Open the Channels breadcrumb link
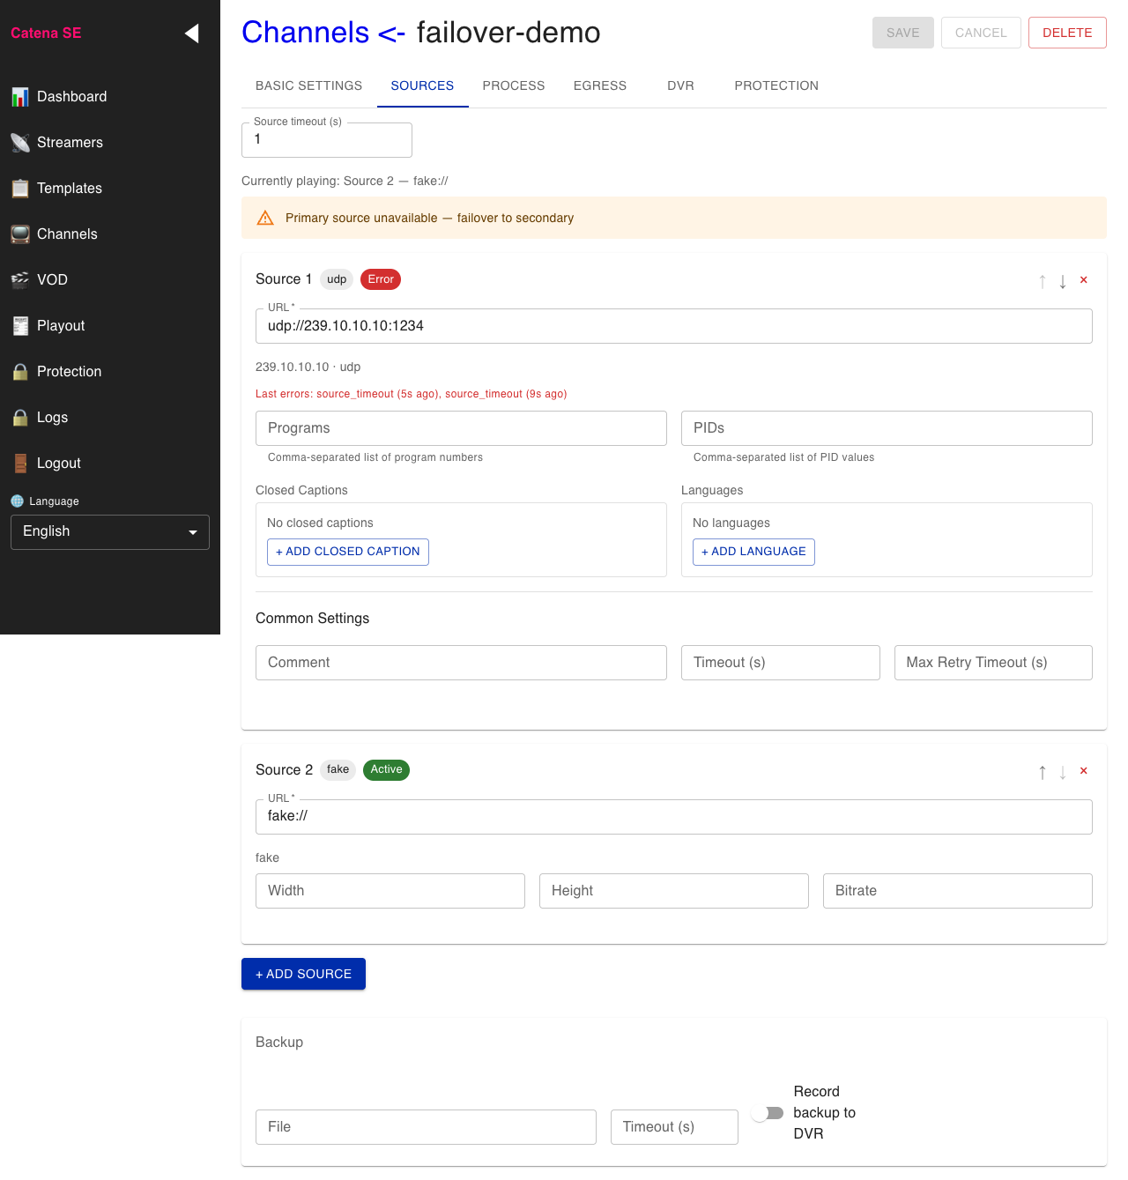1128x1180 pixels. tap(306, 32)
